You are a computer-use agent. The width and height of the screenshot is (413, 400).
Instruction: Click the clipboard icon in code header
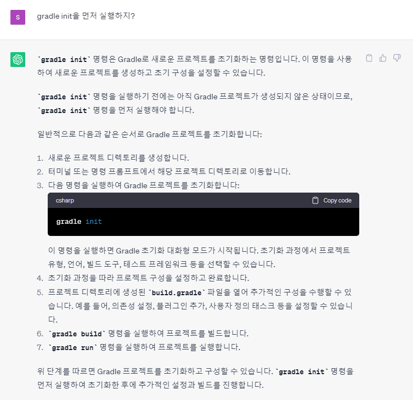[x=315, y=200]
